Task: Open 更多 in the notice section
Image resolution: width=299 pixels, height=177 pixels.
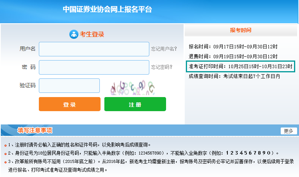Action: tap(288, 131)
